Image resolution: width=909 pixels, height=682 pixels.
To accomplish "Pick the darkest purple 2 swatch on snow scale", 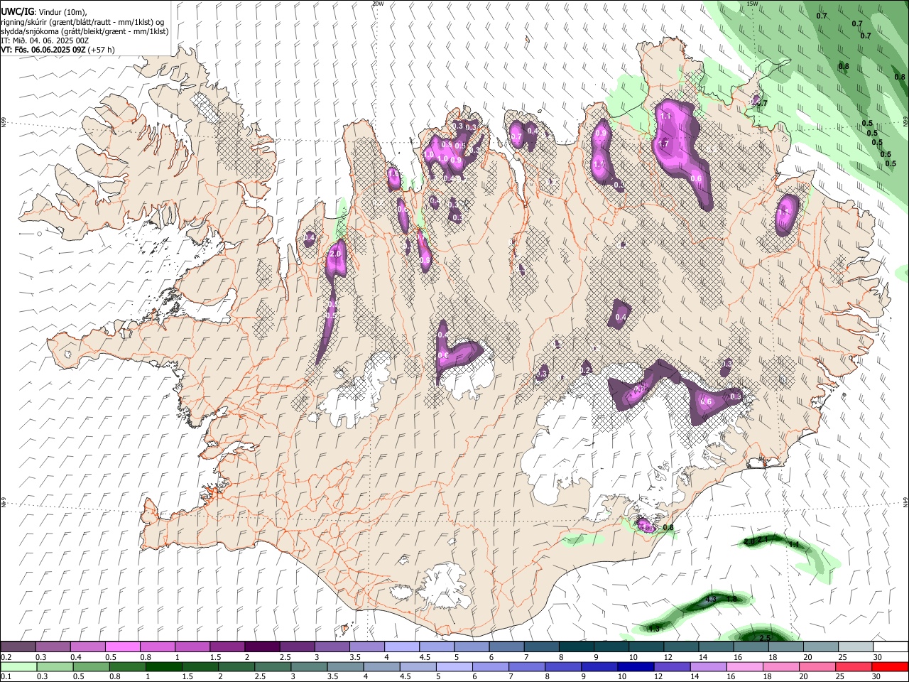I will tap(262, 646).
